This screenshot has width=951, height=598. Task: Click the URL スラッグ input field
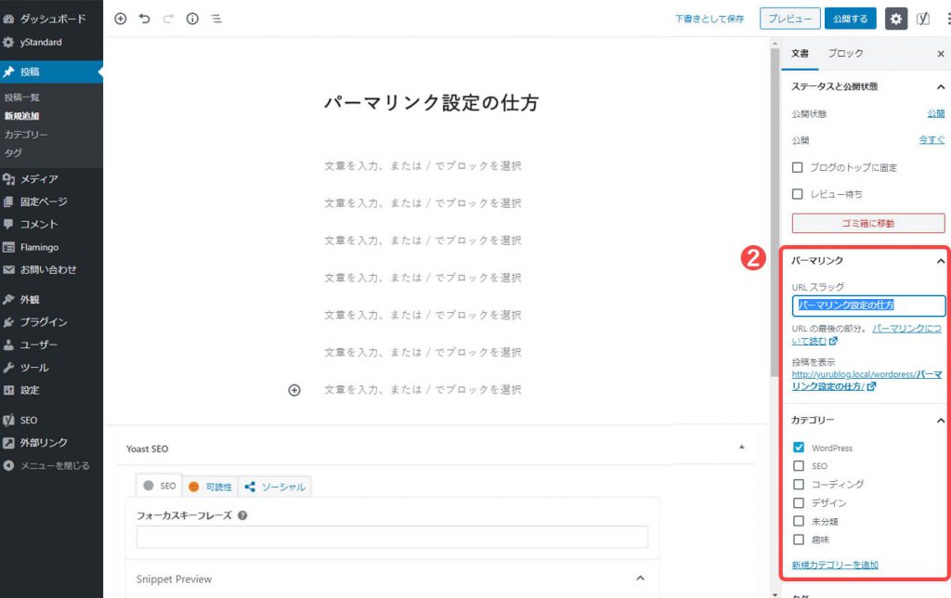[868, 305]
